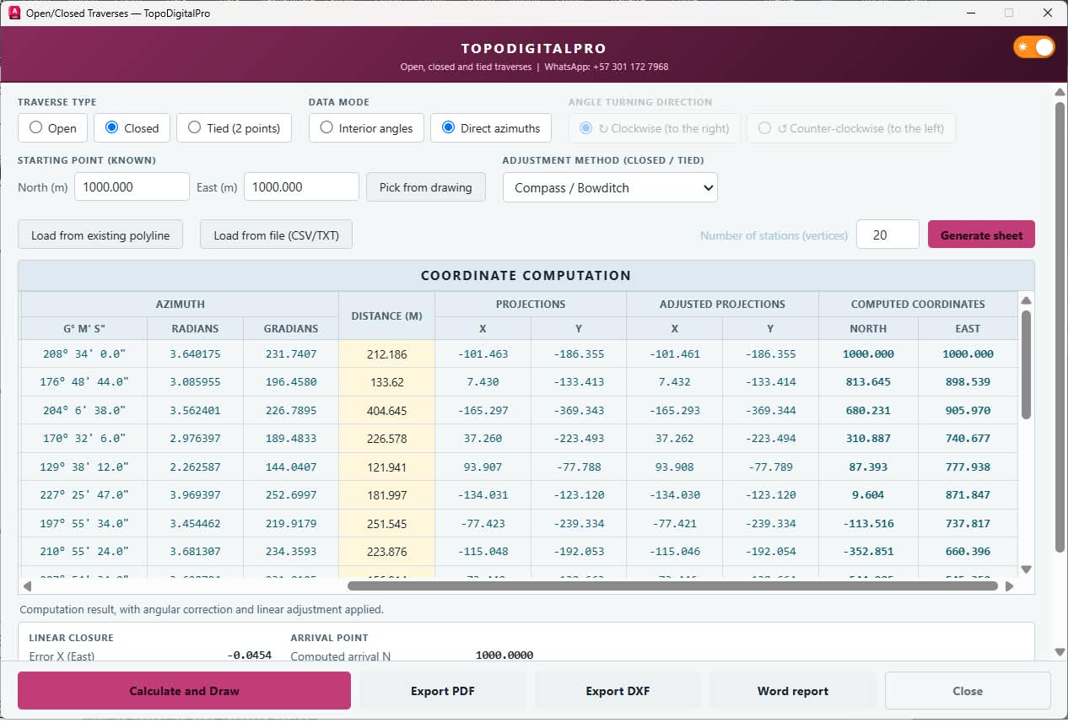This screenshot has height=723, width=1068.
Task: Click East coordinate 871.847
Action: (x=968, y=495)
